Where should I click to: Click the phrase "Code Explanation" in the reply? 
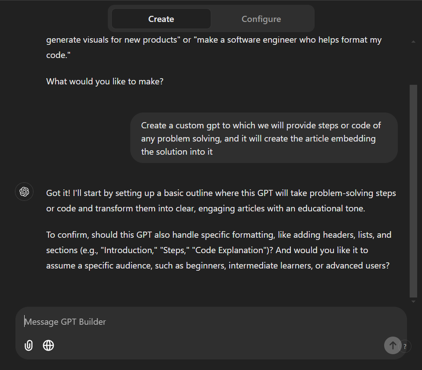(229, 250)
